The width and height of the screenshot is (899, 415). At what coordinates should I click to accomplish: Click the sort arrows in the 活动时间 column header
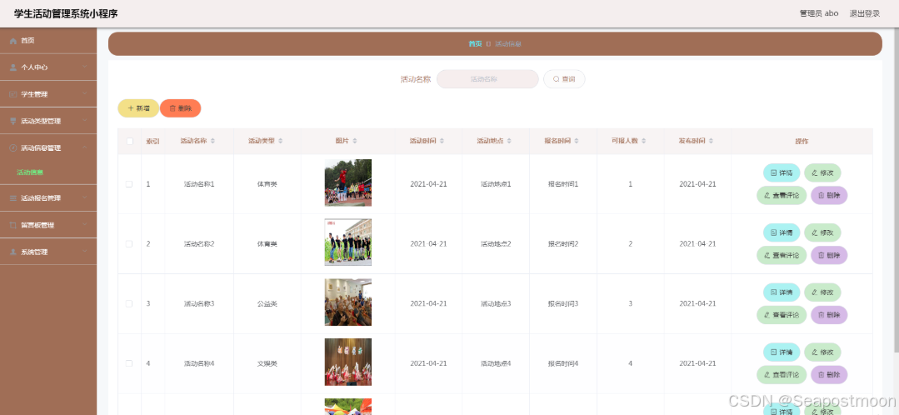pyautogui.click(x=442, y=141)
